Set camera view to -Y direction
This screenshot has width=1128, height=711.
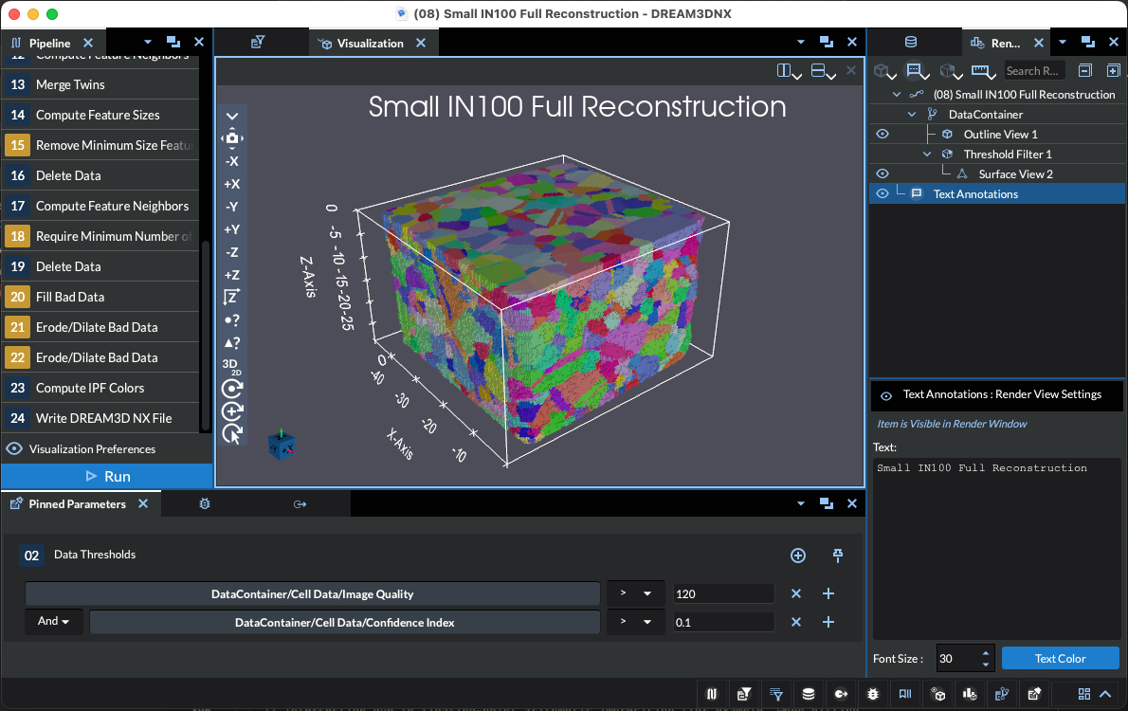click(x=231, y=207)
